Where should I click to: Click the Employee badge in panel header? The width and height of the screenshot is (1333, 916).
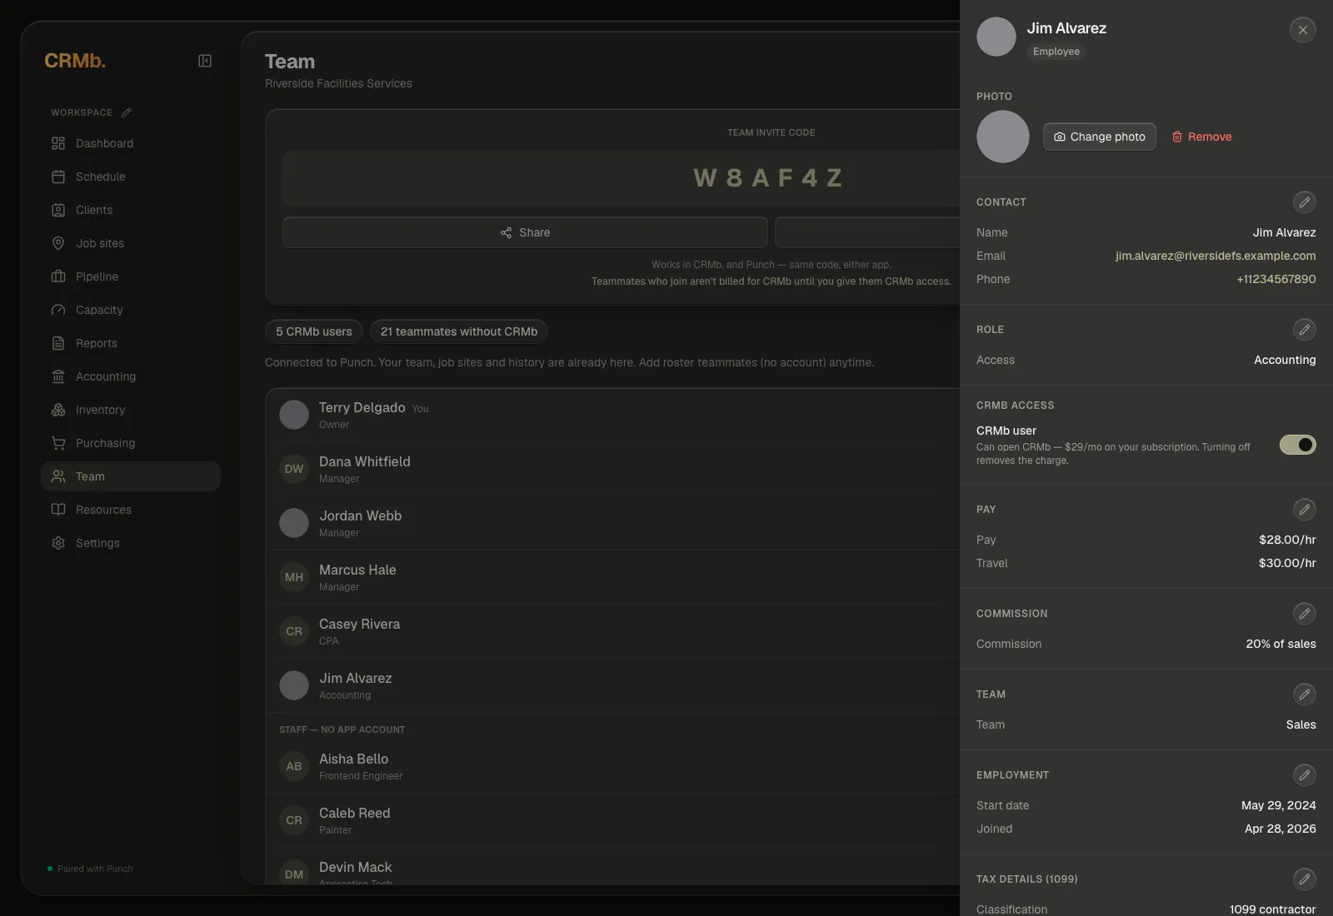pyautogui.click(x=1056, y=52)
